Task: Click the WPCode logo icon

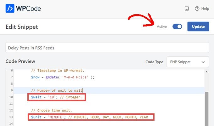Action: 10,8
